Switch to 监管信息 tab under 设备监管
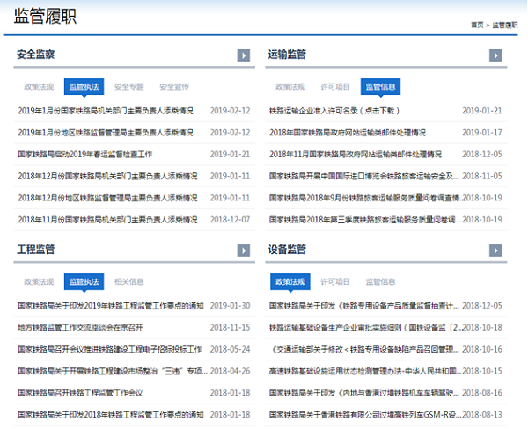This screenshot has height=429, width=528. click(x=380, y=282)
